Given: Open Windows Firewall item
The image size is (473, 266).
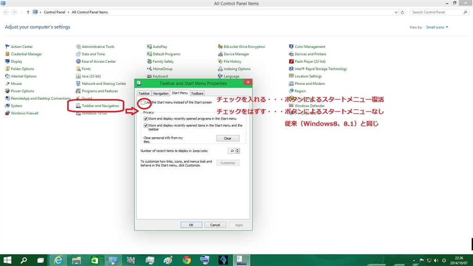Looking at the screenshot, I should point(21,114).
